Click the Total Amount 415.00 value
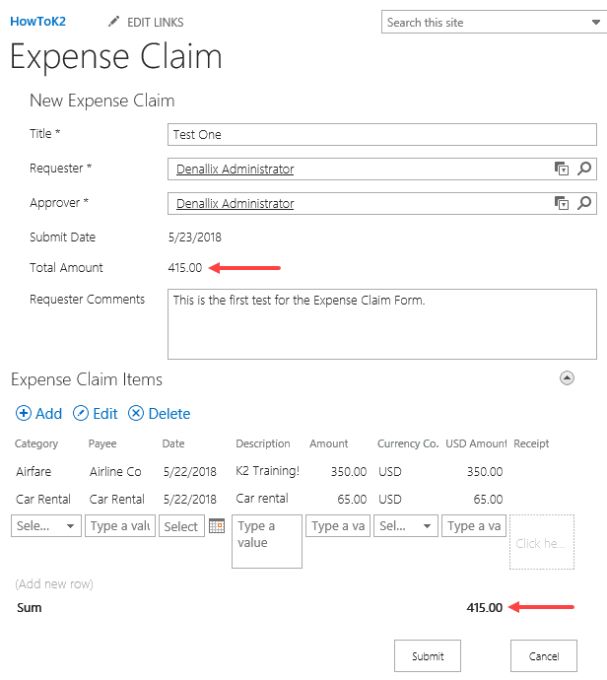607x680 pixels. [x=185, y=268]
